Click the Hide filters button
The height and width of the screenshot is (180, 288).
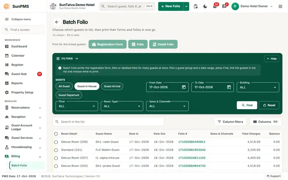click(272, 58)
